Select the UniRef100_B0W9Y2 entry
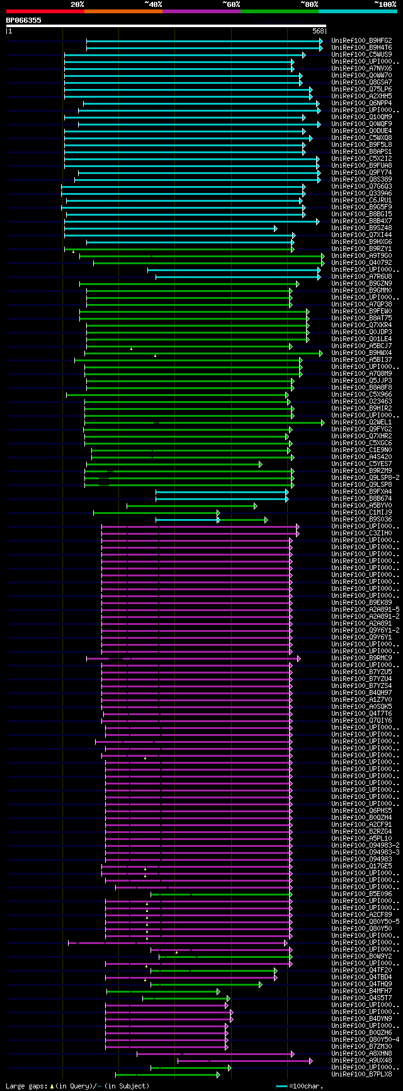 (x=361, y=956)
